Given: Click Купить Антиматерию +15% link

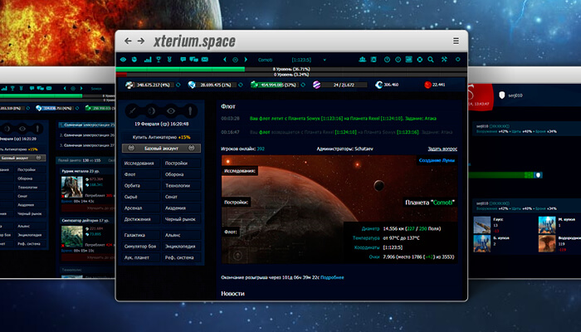Looking at the screenshot, I should (x=161, y=137).
